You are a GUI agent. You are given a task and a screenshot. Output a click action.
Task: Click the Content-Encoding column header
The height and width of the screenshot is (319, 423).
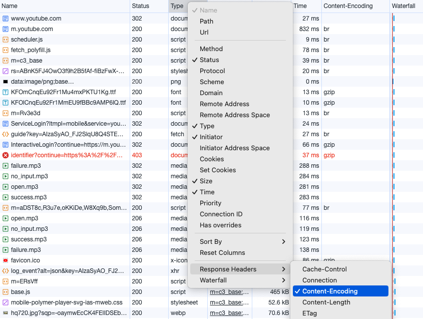[x=348, y=6]
